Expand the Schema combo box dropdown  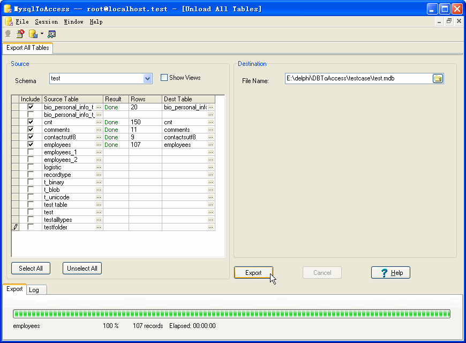[147, 79]
